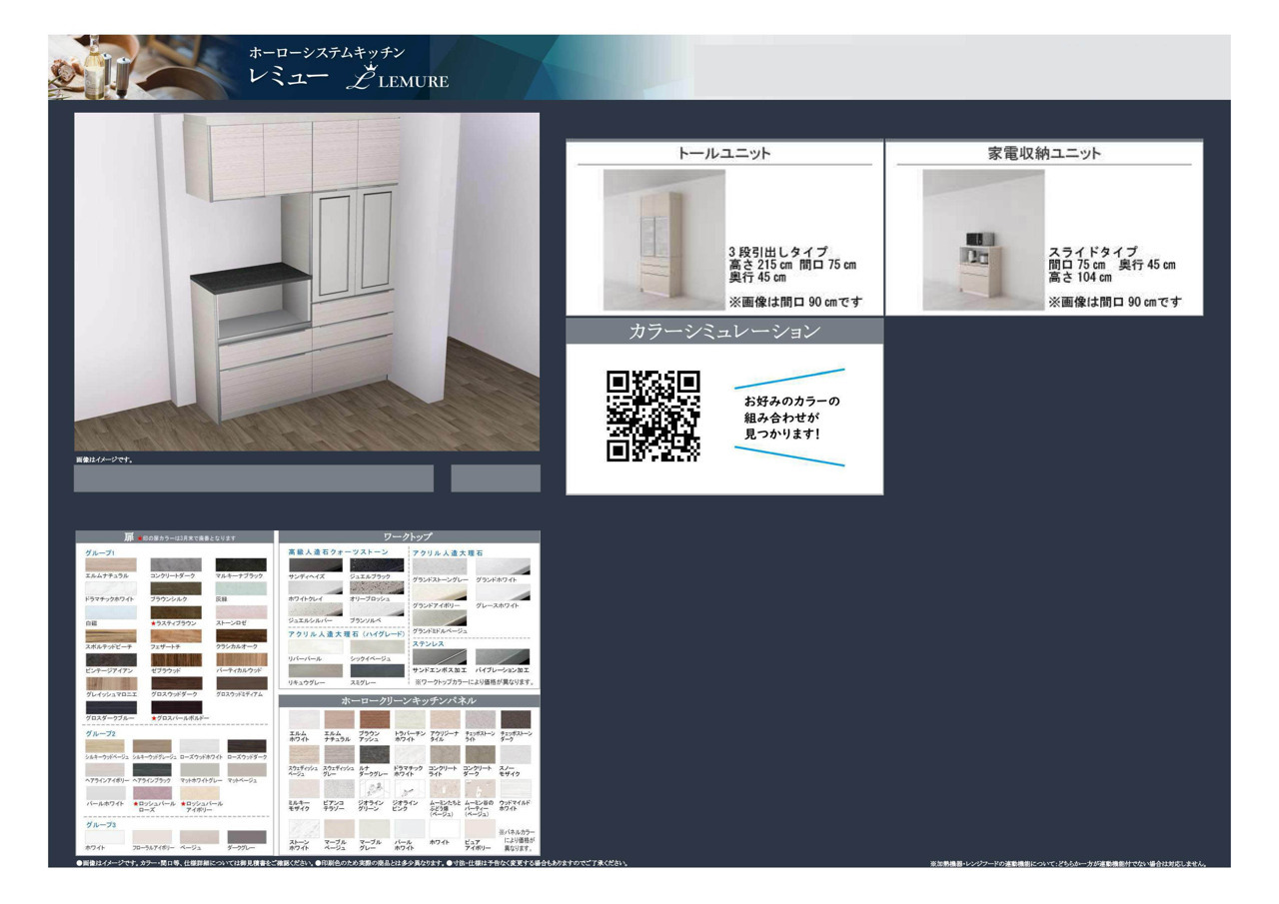Viewport: 1279px width, 904px height.
Task: Select the ストーンロゼ door swatch
Action: click(x=241, y=612)
